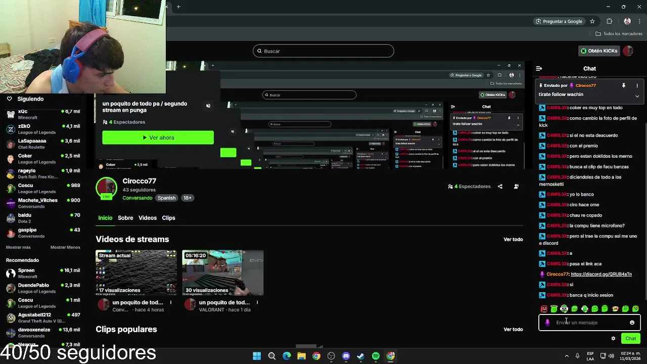Open DuendePablo channel in Recomendado
Screen dimensions: 647x364
point(43,288)
